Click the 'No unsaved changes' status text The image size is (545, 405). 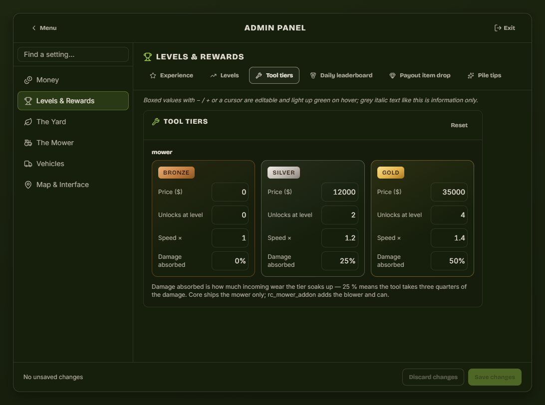pos(53,377)
